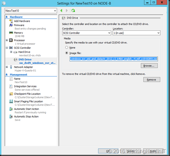Select Automatic Stop Action item

tap(26, 116)
